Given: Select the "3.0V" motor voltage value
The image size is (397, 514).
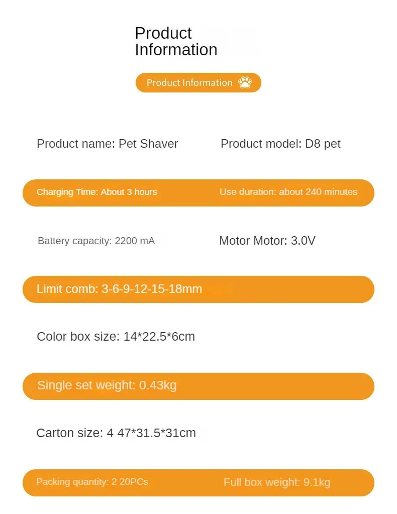Looking at the screenshot, I should point(303,241).
